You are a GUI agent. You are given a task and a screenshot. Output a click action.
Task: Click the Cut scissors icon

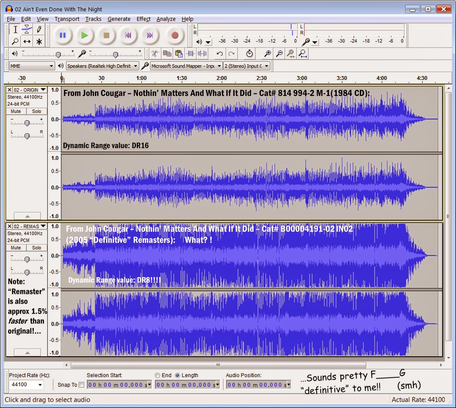pos(155,53)
